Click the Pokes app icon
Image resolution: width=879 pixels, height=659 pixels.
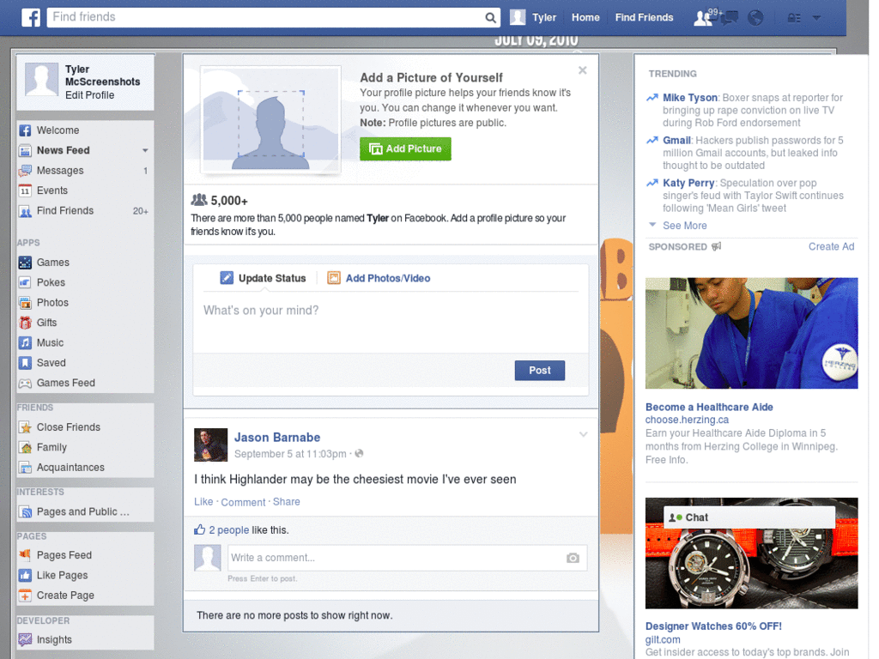(x=25, y=282)
